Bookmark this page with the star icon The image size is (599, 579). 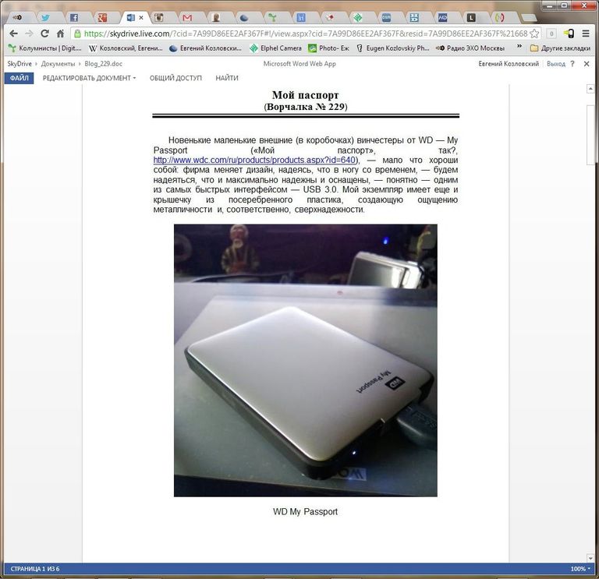(534, 34)
